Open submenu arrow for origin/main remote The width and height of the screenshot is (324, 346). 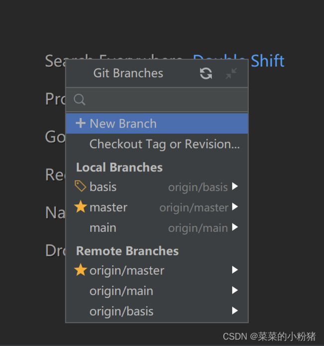point(235,290)
